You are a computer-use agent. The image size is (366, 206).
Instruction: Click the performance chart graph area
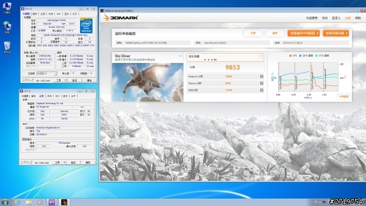pyautogui.click(x=308, y=77)
